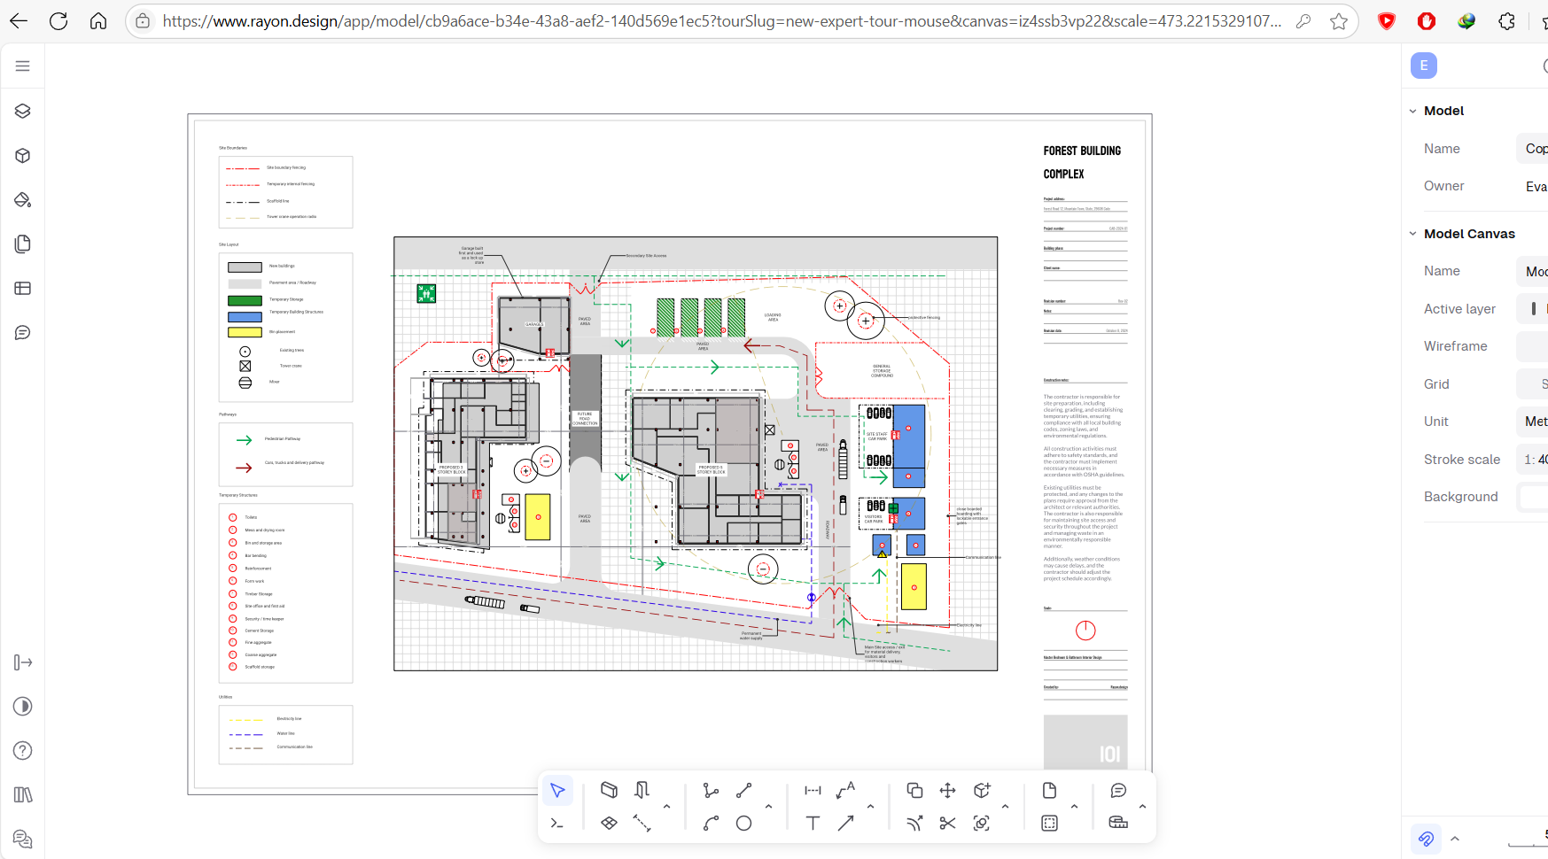This screenshot has width=1548, height=859.
Task: Open the Help menu icon
Action: click(x=23, y=750)
